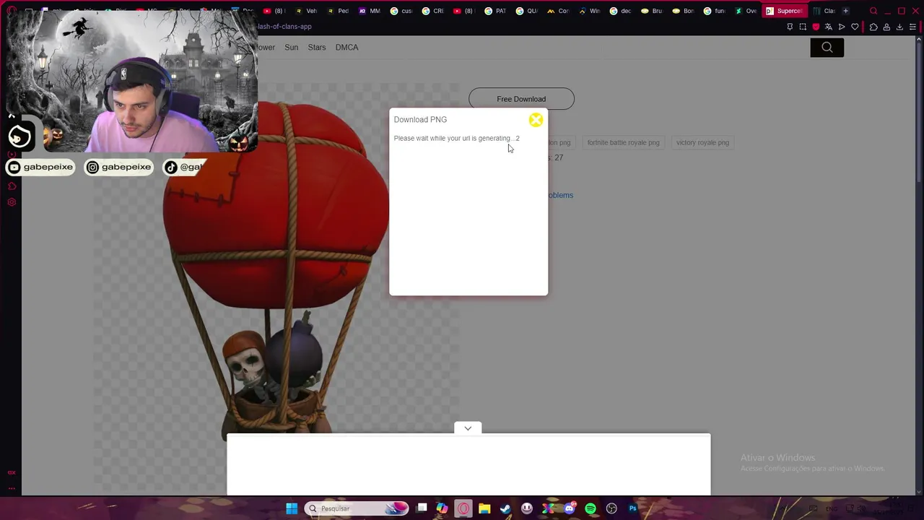Open the Stars navigation link

(317, 48)
